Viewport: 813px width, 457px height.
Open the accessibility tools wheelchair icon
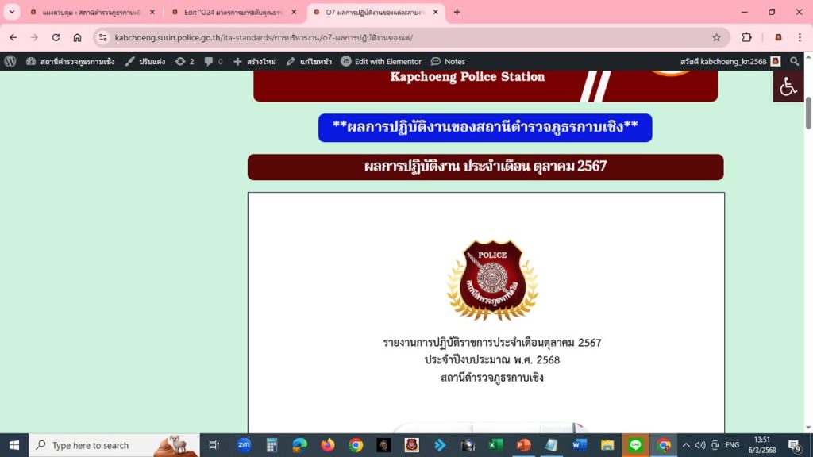pyautogui.click(x=788, y=86)
